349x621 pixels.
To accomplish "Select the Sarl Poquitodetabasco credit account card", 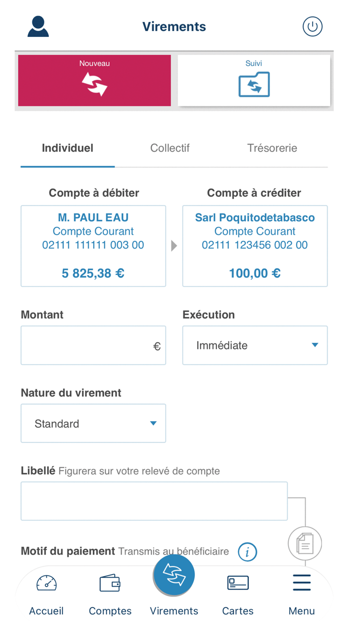I will (255, 245).
